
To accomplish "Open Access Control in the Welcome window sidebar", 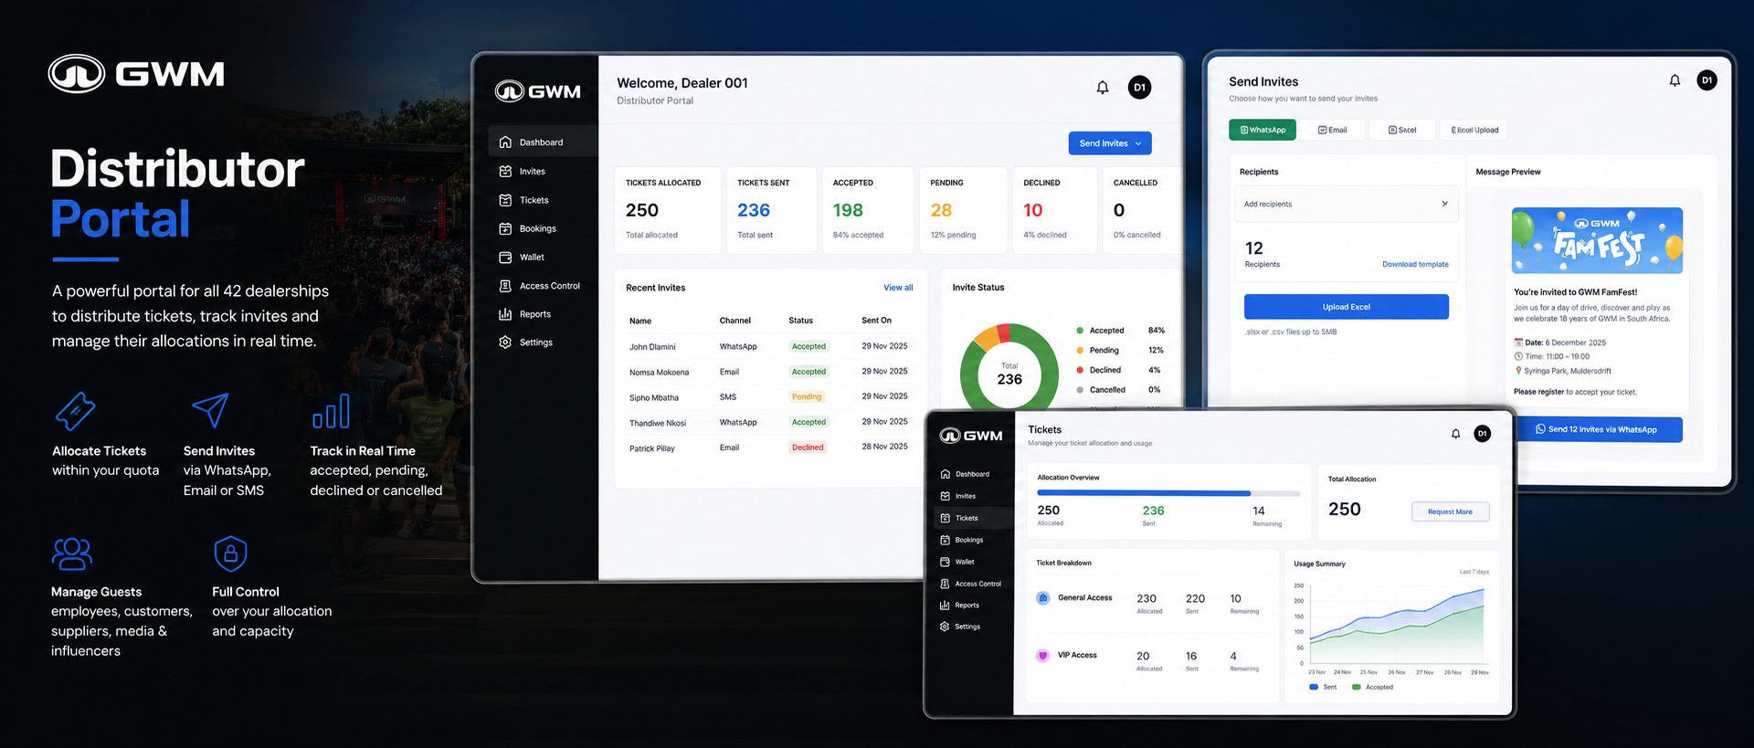I will pyautogui.click(x=549, y=286).
